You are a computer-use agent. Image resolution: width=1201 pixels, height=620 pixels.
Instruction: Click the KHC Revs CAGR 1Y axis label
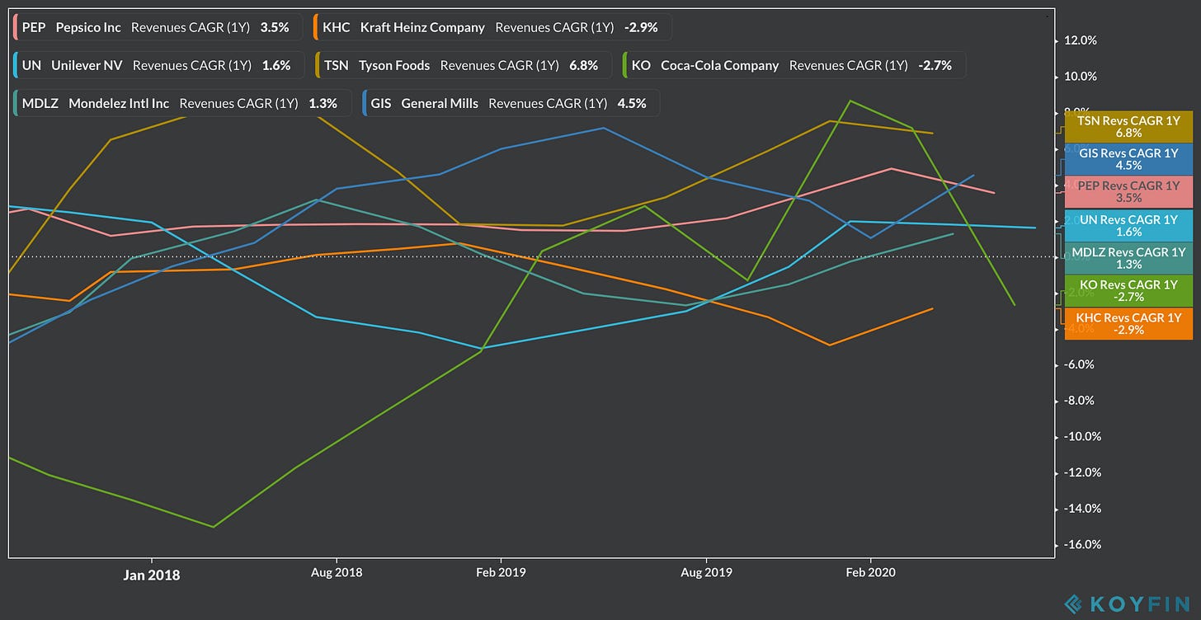(1128, 323)
